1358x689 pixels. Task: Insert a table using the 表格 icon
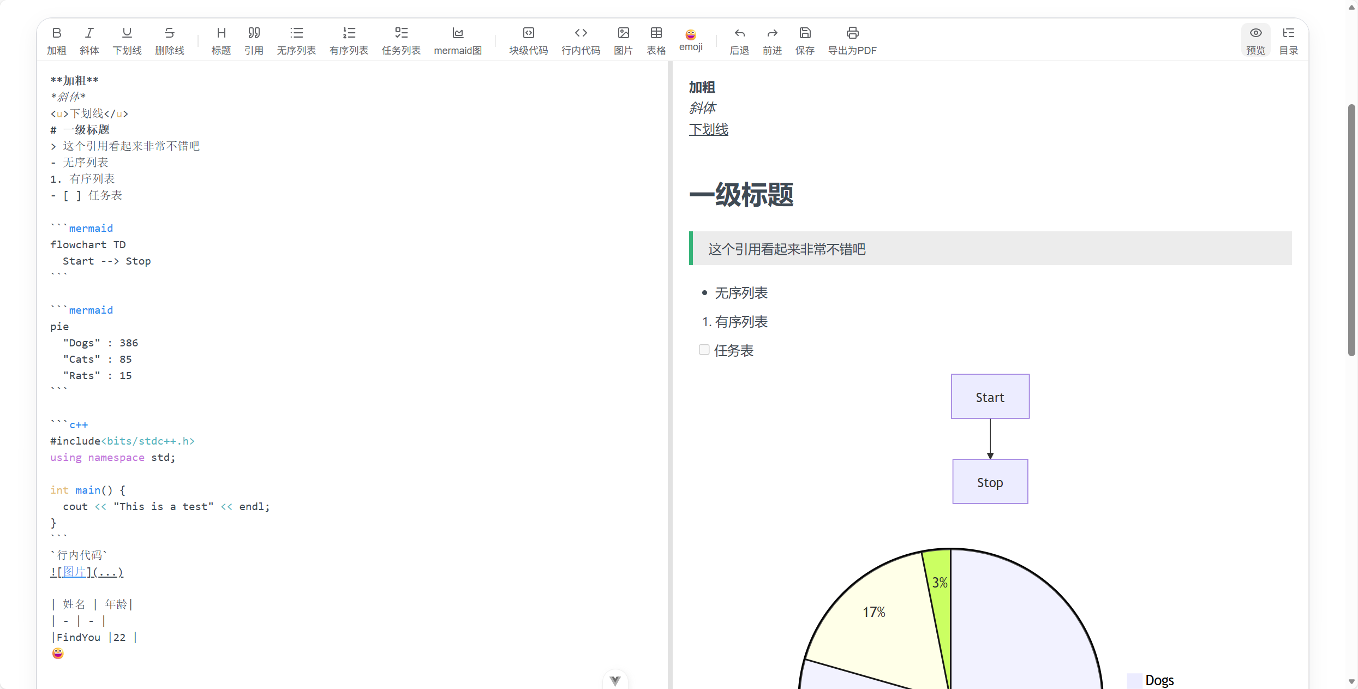[x=656, y=33]
